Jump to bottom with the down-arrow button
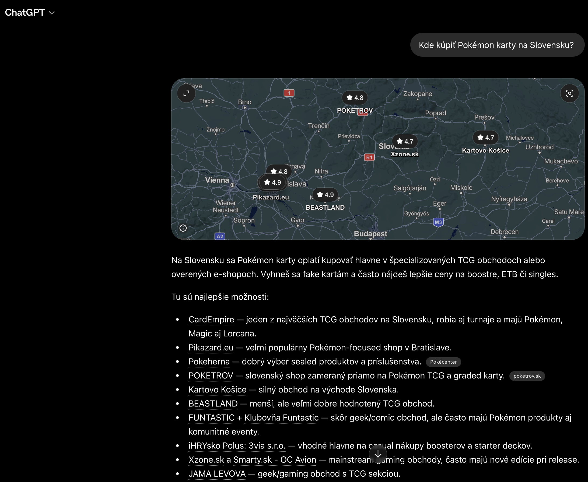Viewport: 588px width, 482px height. coord(378,454)
